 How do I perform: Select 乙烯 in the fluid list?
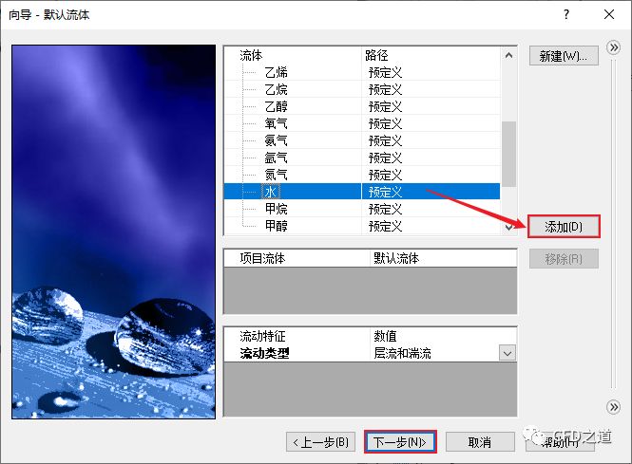point(277,72)
